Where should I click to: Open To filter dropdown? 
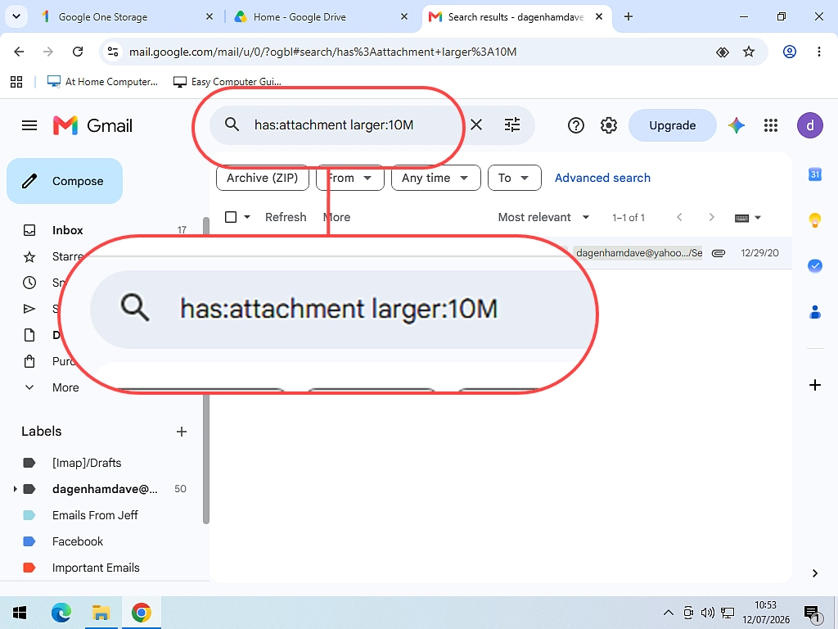(514, 178)
